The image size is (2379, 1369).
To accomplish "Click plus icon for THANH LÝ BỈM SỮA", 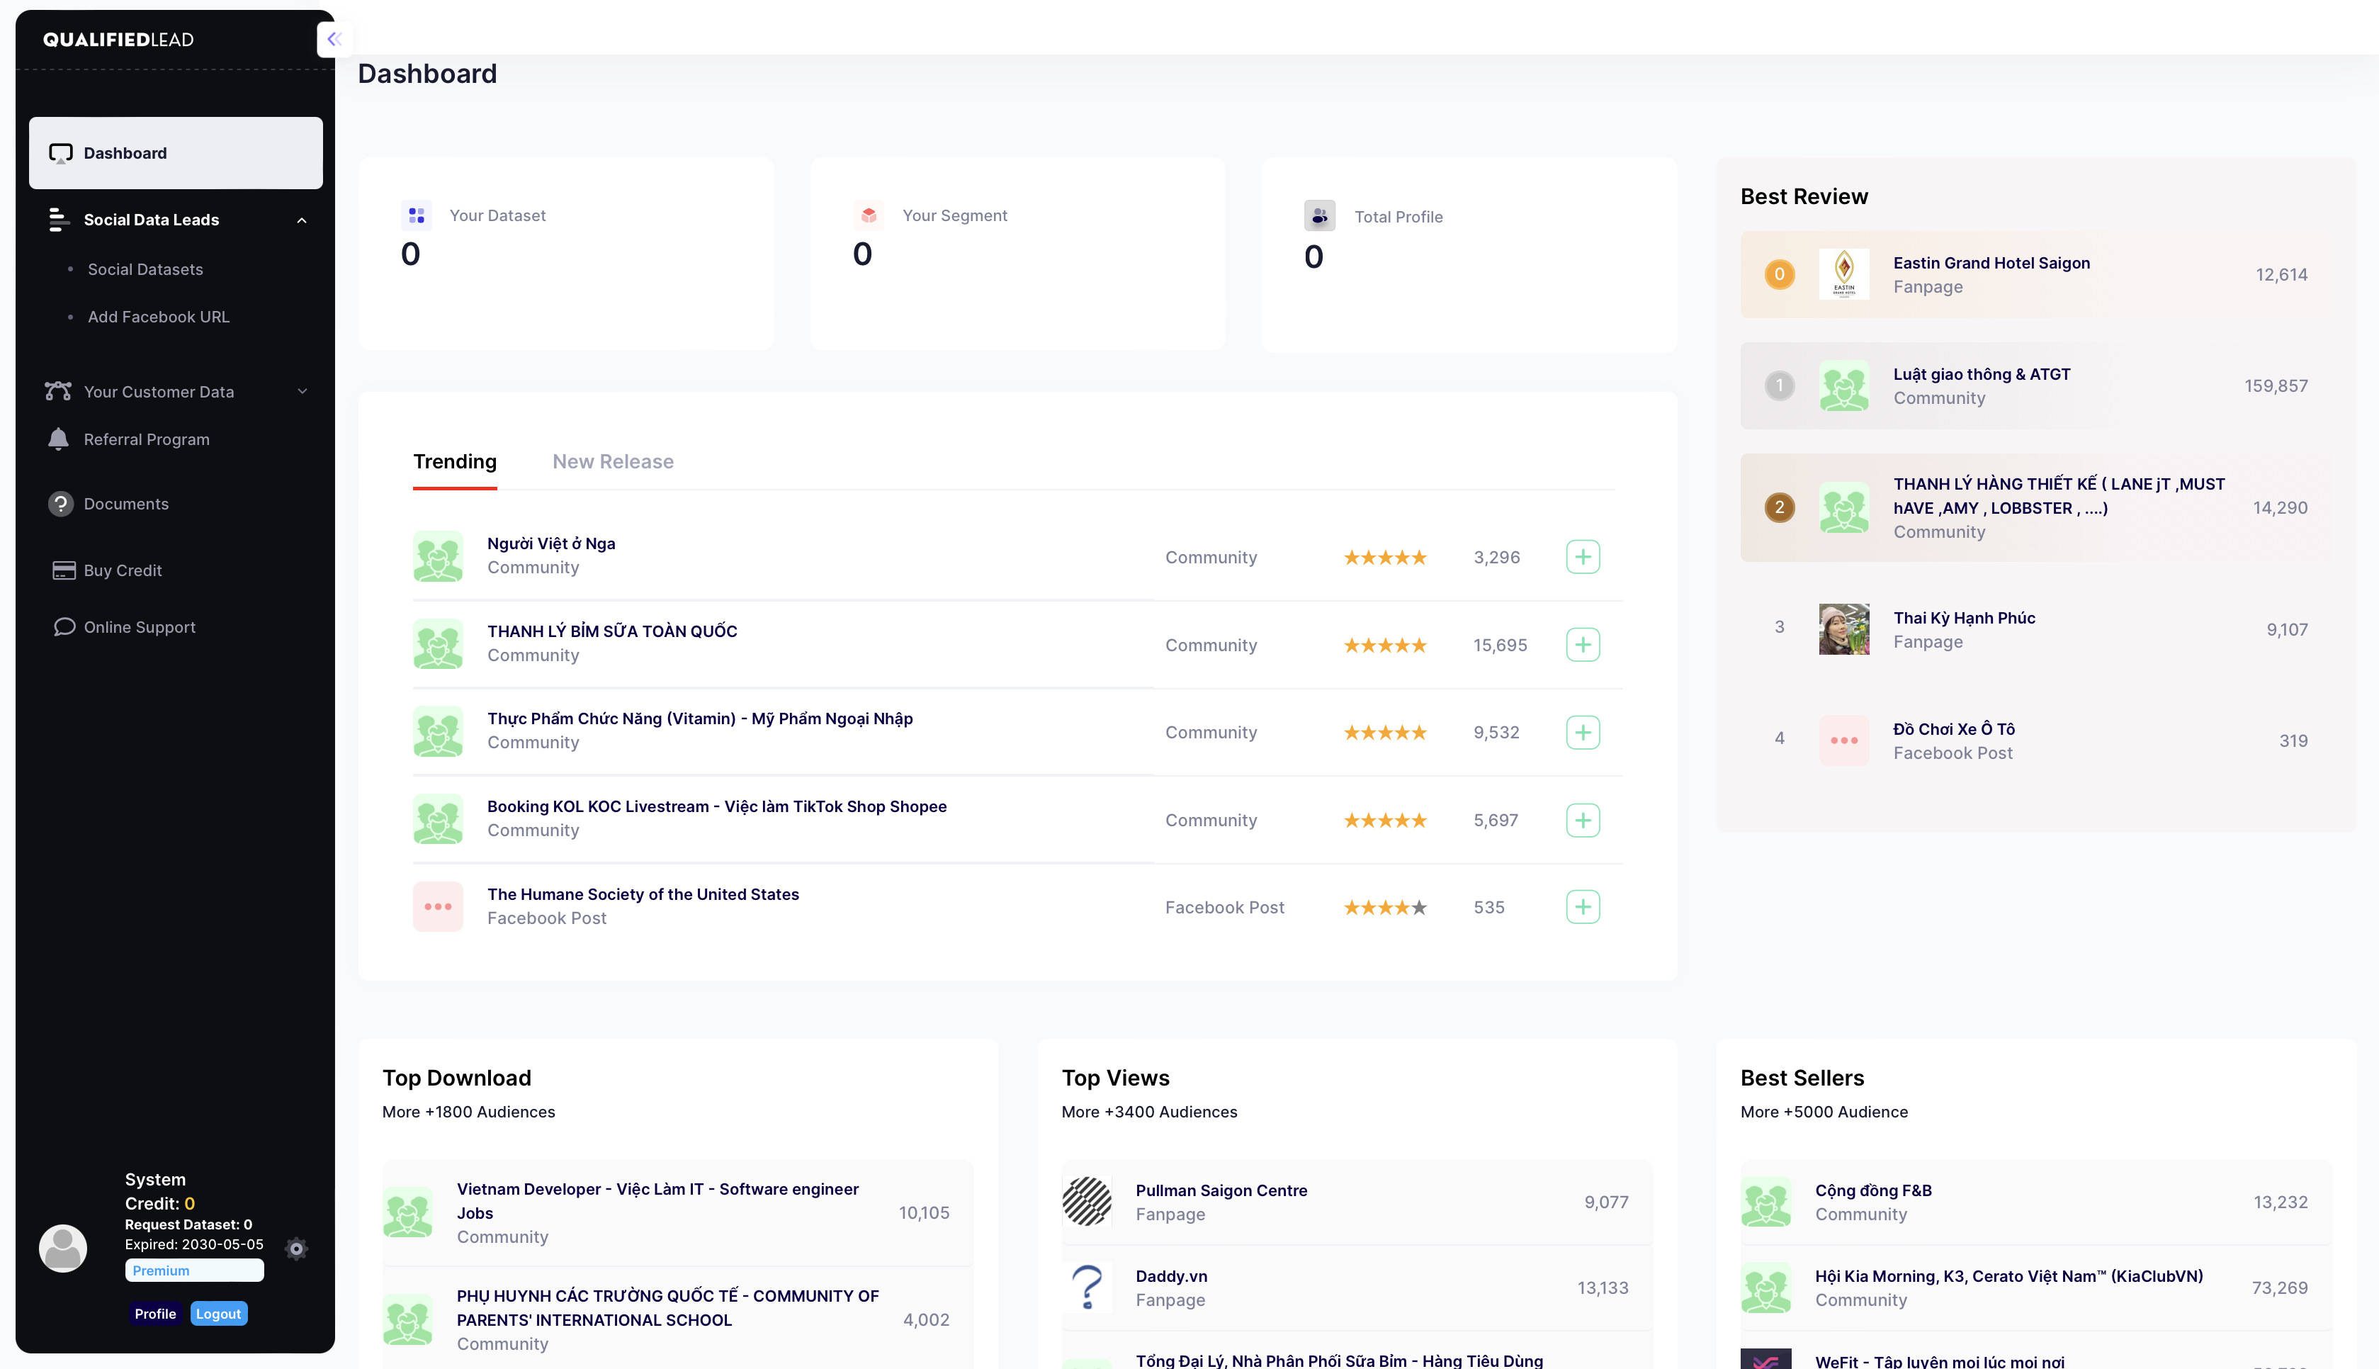I will point(1582,645).
